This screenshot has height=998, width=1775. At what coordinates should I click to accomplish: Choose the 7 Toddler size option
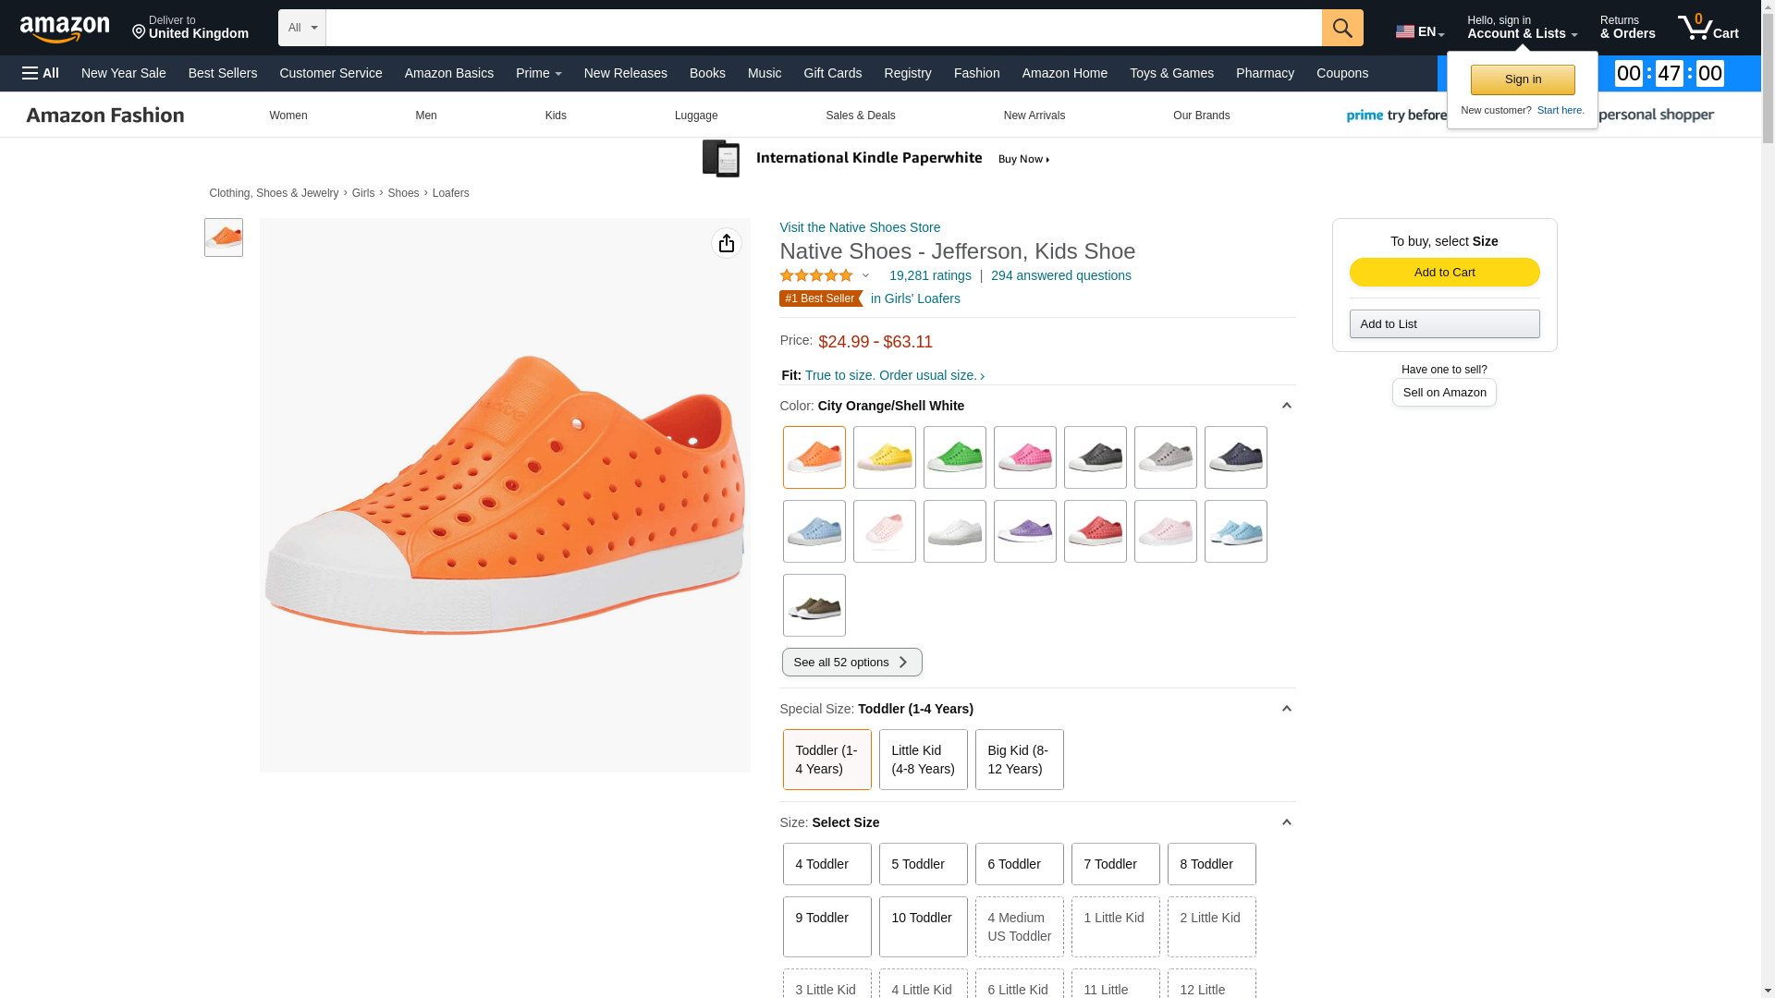1115,864
